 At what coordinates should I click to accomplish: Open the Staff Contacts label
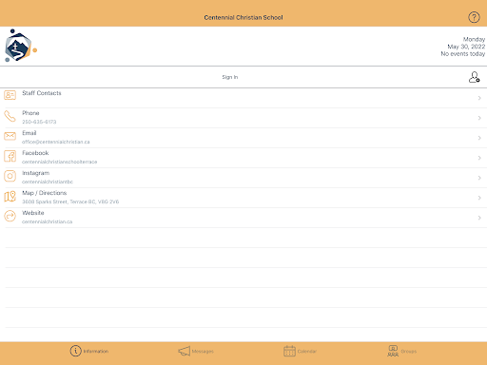coord(42,93)
